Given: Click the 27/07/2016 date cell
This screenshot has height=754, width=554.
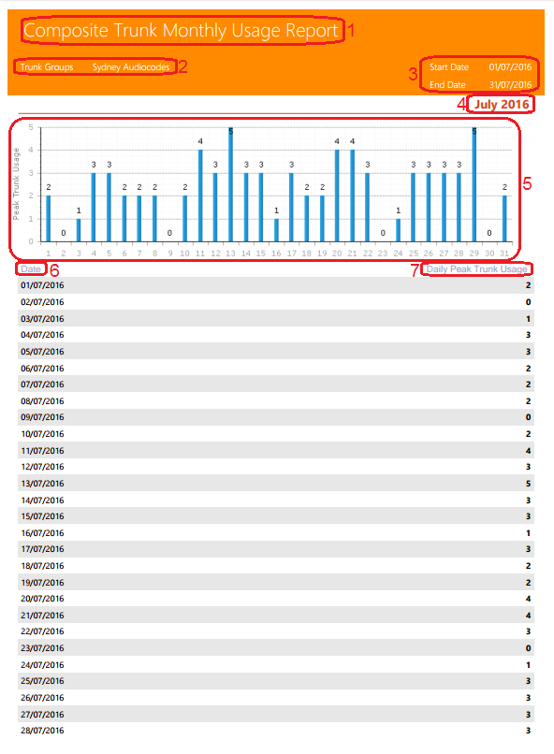Looking at the screenshot, I should point(42,714).
